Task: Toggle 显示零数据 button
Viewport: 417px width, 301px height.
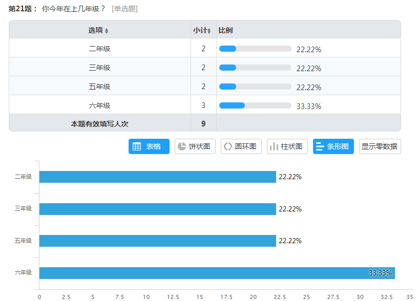Action: click(x=380, y=146)
